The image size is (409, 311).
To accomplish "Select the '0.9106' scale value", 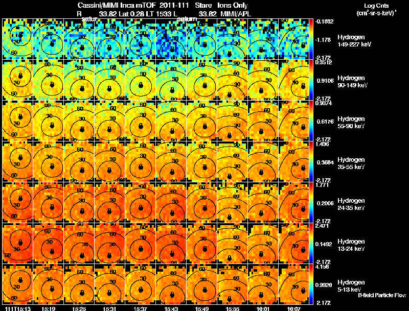I will pos(325,81).
